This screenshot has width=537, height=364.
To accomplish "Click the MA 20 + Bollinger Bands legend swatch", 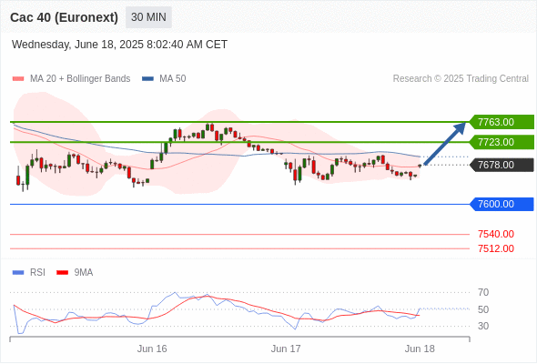I will (18, 79).
